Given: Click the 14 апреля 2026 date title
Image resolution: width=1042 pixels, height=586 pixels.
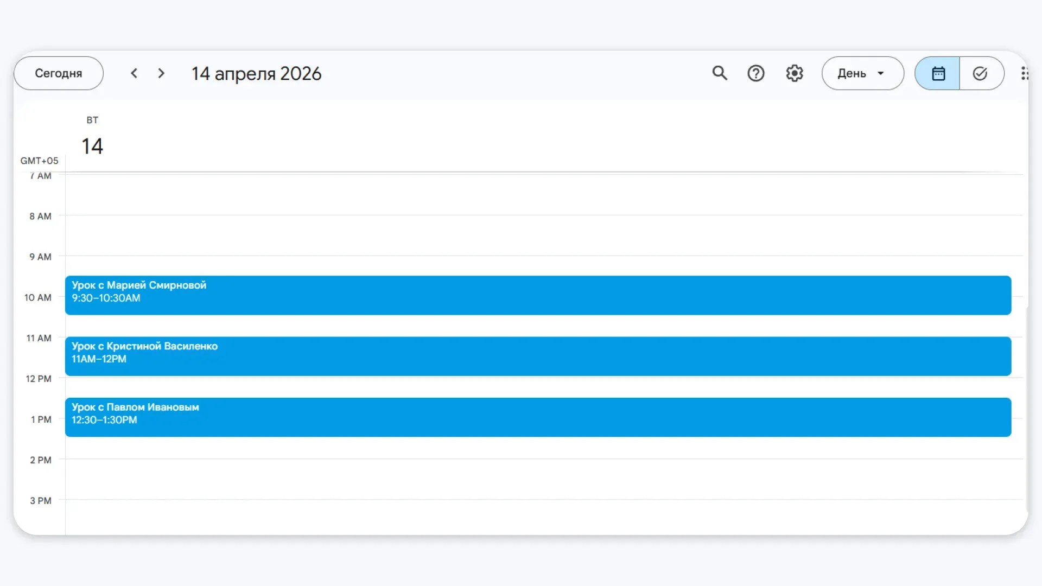Looking at the screenshot, I should click(256, 73).
